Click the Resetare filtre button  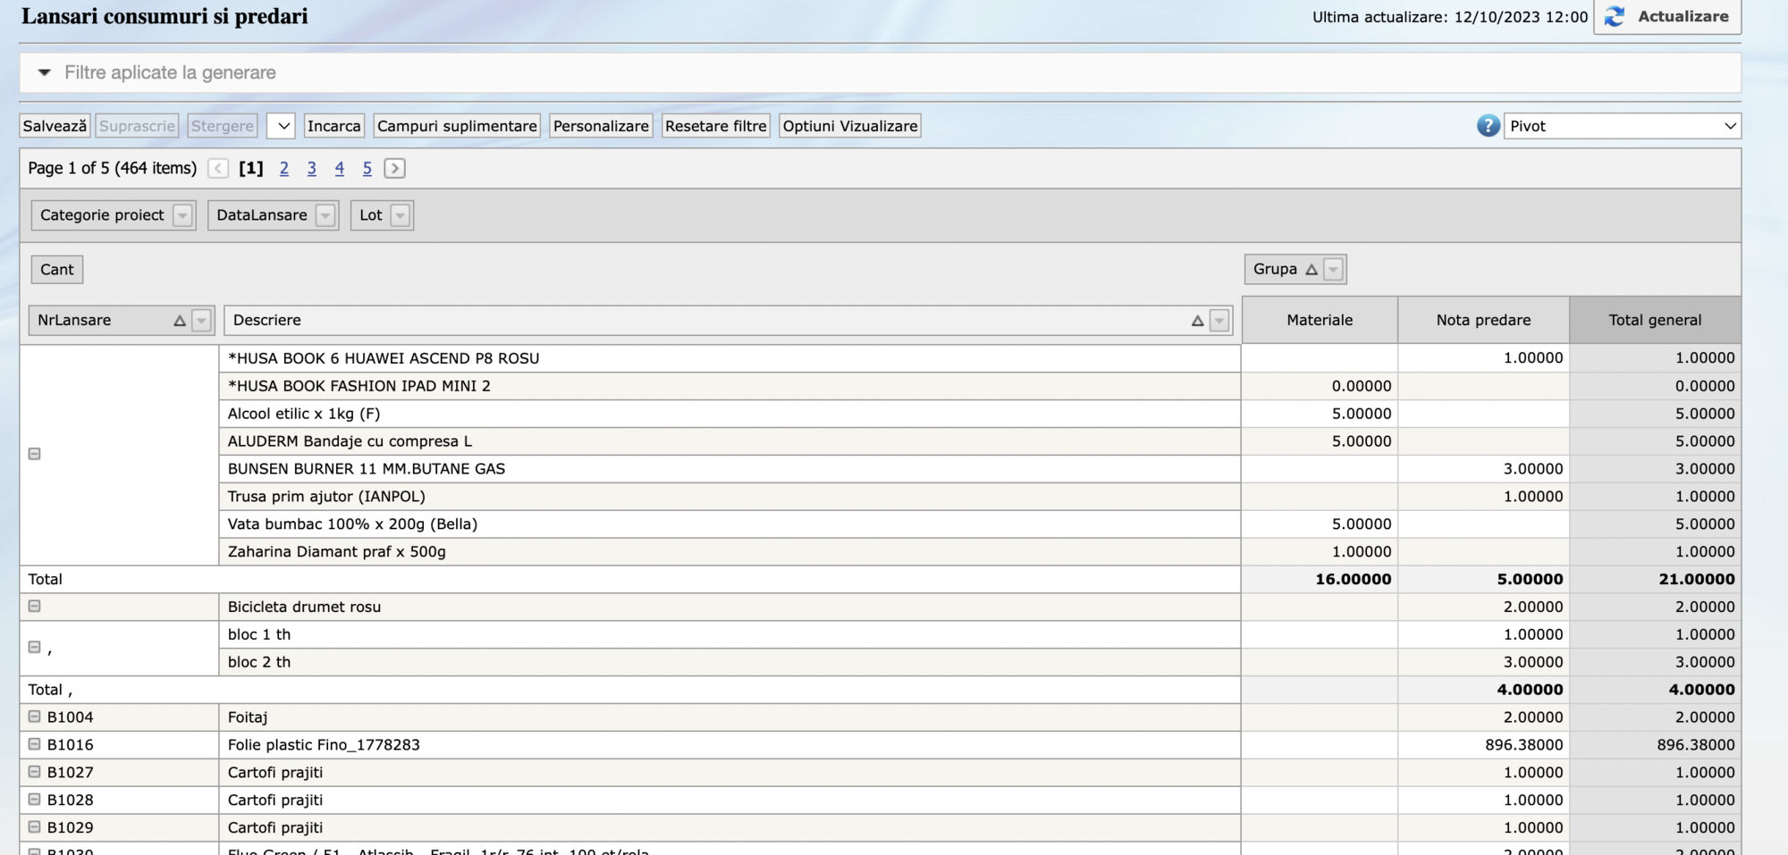click(x=715, y=126)
